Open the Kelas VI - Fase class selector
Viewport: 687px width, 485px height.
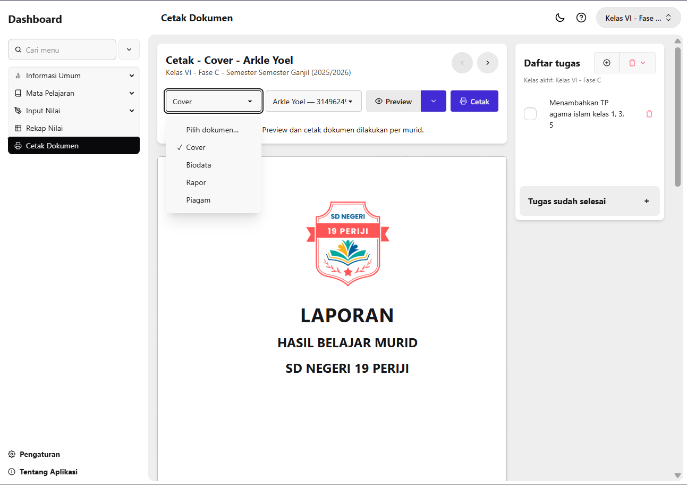[x=638, y=18]
